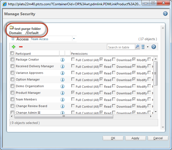Toggle Read permission for Variance Approvers
This screenshot has width=172, height=150.
click(101, 73)
